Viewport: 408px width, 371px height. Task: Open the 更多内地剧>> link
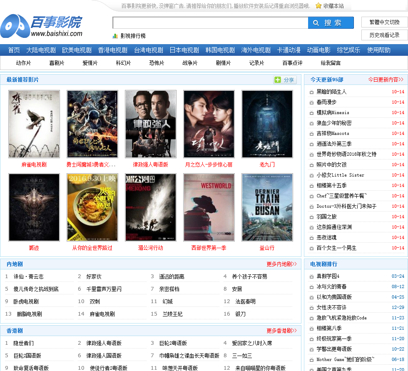(x=281, y=264)
